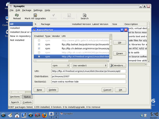Viewport: 159px width, 119px height.
Task: Click the New repository button
Action: point(39,90)
